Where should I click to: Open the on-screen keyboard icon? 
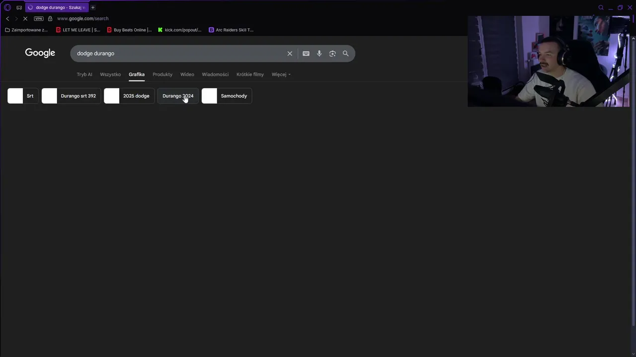[306, 54]
